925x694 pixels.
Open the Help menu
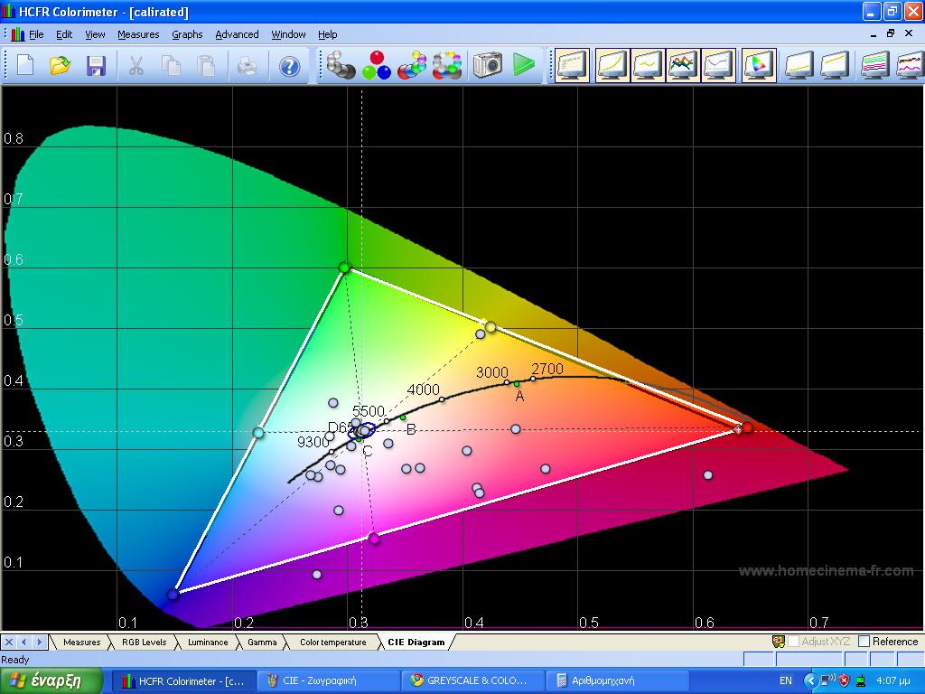click(x=327, y=34)
